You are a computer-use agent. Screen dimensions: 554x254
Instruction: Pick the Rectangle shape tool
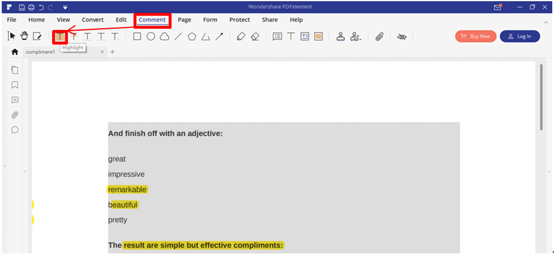[137, 37]
